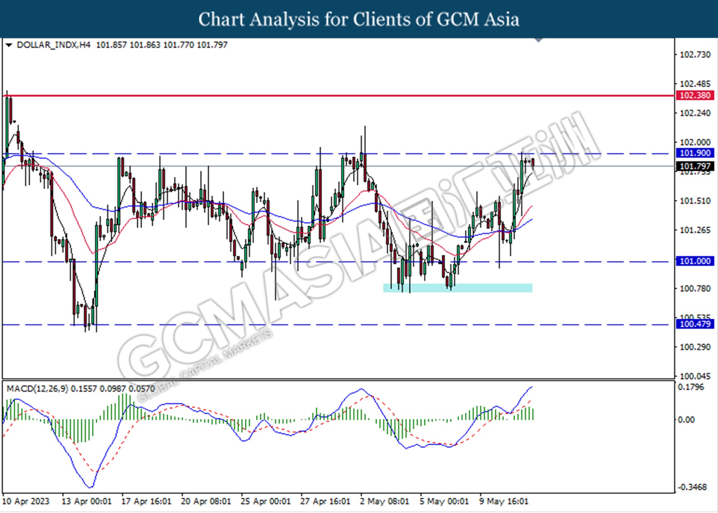Select the 13 Apr 00:01 time label
This screenshot has height=513, width=718.
click(x=87, y=501)
